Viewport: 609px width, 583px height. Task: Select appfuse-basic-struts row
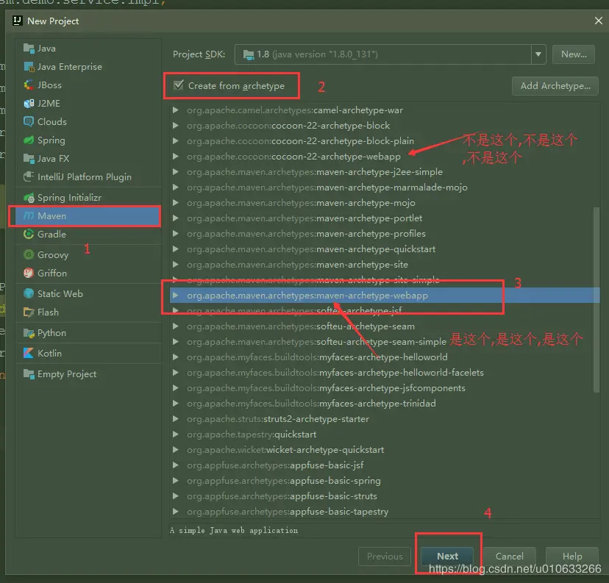point(385,496)
